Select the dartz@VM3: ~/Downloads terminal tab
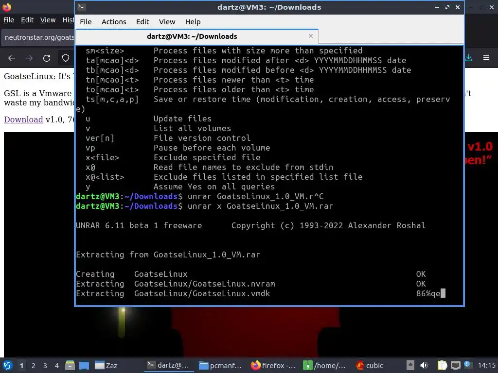498x373 pixels. 196,36
